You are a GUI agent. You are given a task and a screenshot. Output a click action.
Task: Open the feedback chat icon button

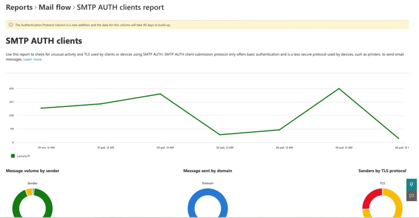412,196
